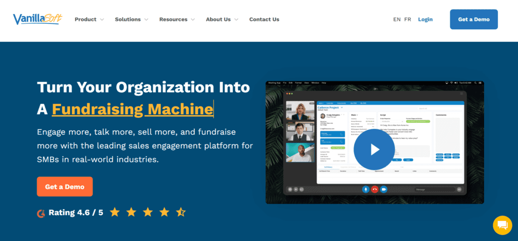The height and width of the screenshot is (241, 518).
Task: Click the orange Get a Demo button
Action: (x=65, y=186)
